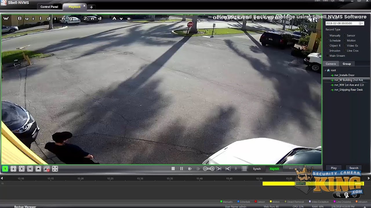The image size is (371, 208).
Task: Click the camera video playback window
Action: click(161, 89)
